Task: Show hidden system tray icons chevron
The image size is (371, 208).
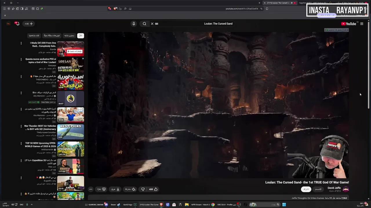Action: (x=32, y=205)
